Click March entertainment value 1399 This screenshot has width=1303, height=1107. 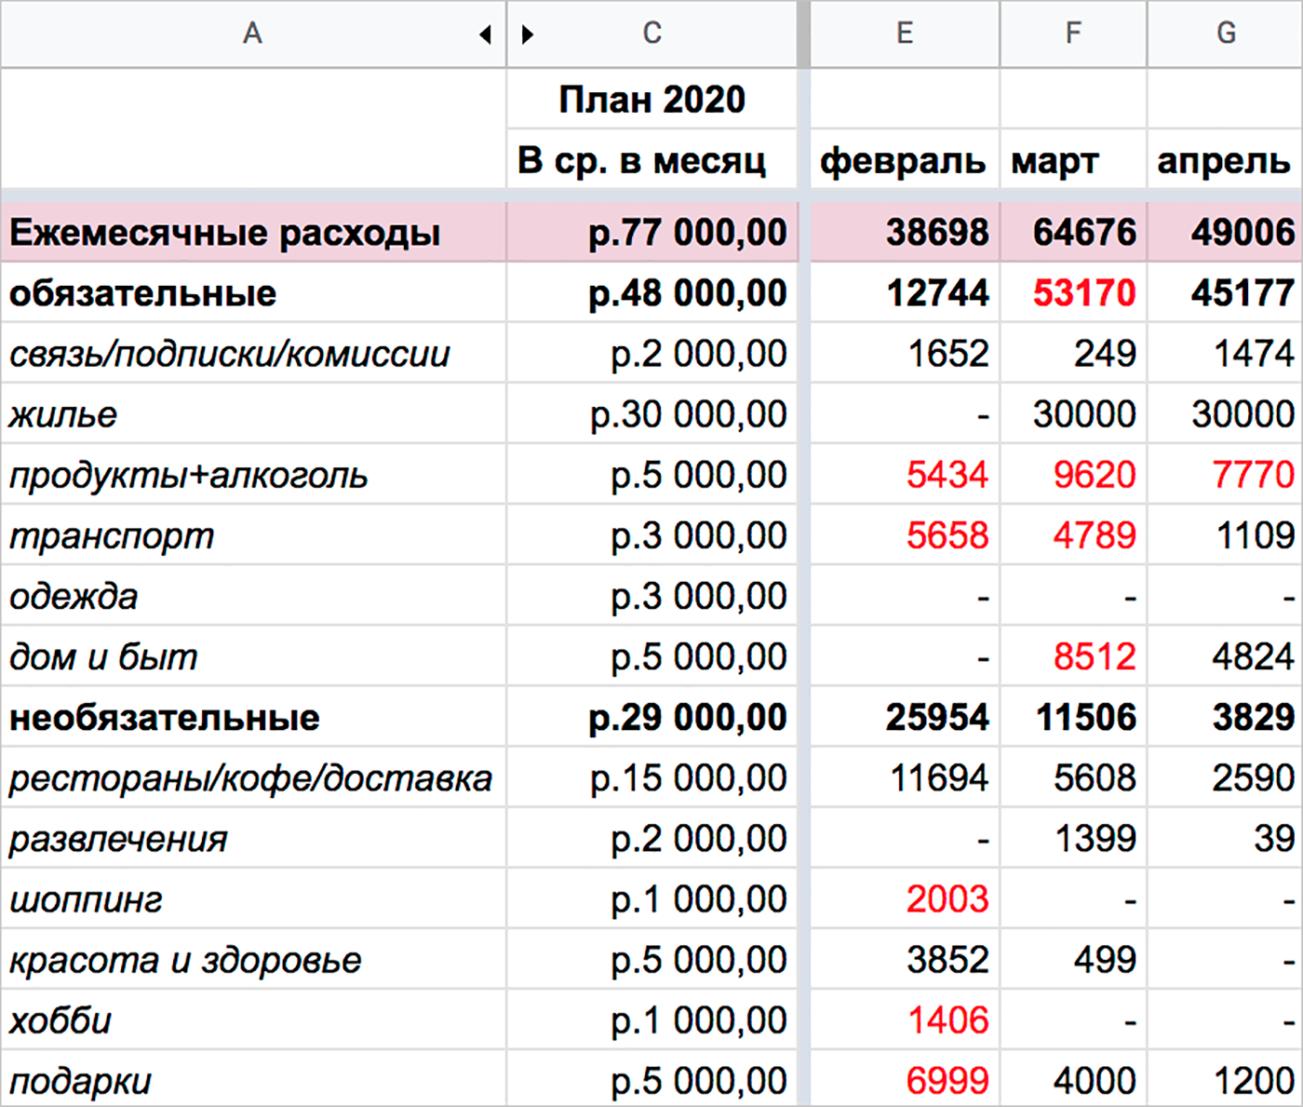pos(1095,838)
